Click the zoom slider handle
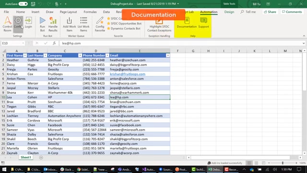This screenshot has height=173, width=307. coord(283,163)
